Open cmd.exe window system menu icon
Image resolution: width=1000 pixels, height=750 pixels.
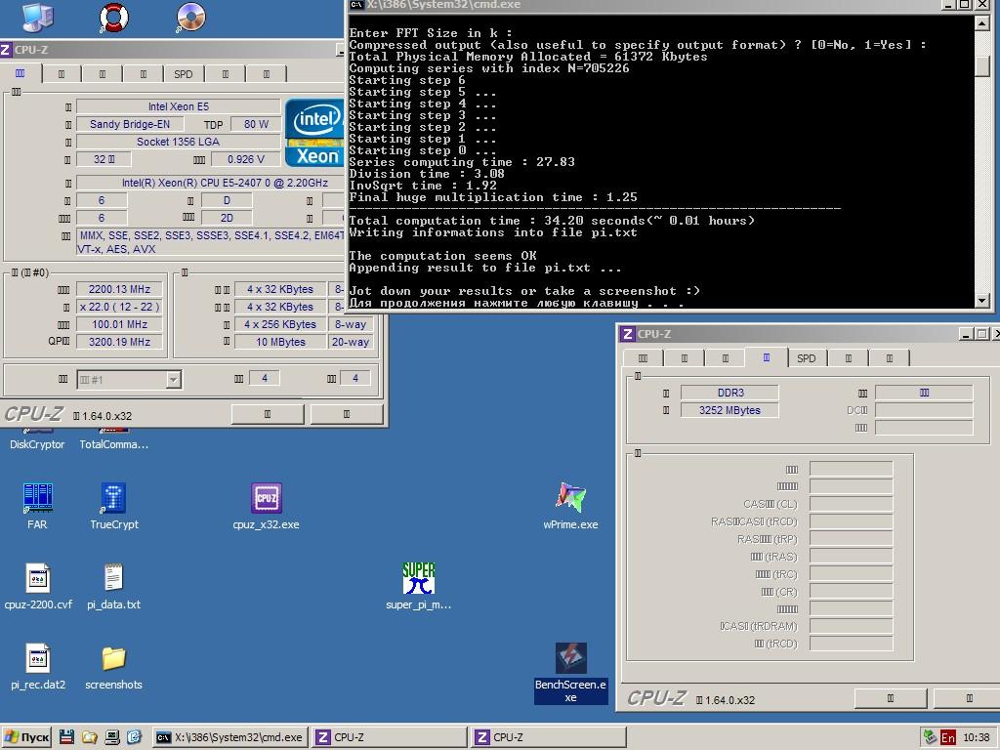356,5
